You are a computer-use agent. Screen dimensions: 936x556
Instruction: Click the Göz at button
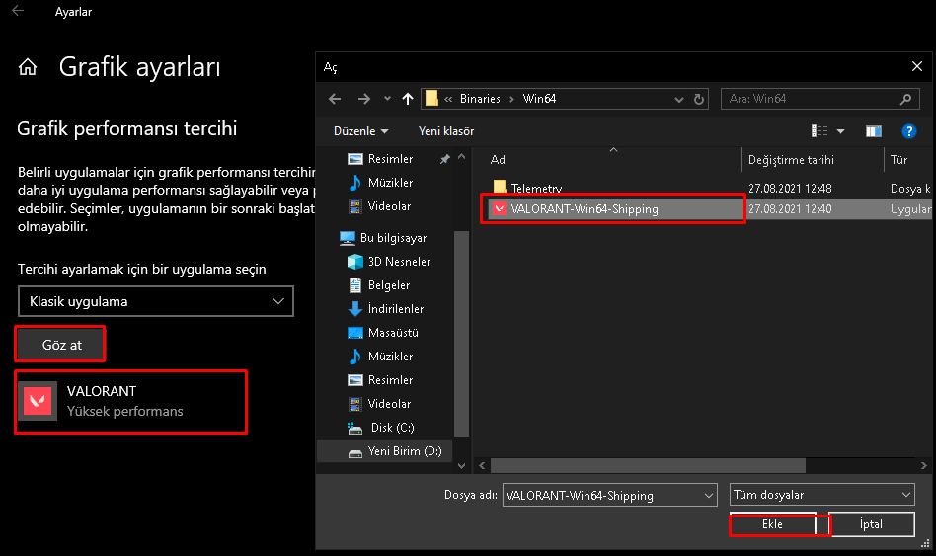61,345
